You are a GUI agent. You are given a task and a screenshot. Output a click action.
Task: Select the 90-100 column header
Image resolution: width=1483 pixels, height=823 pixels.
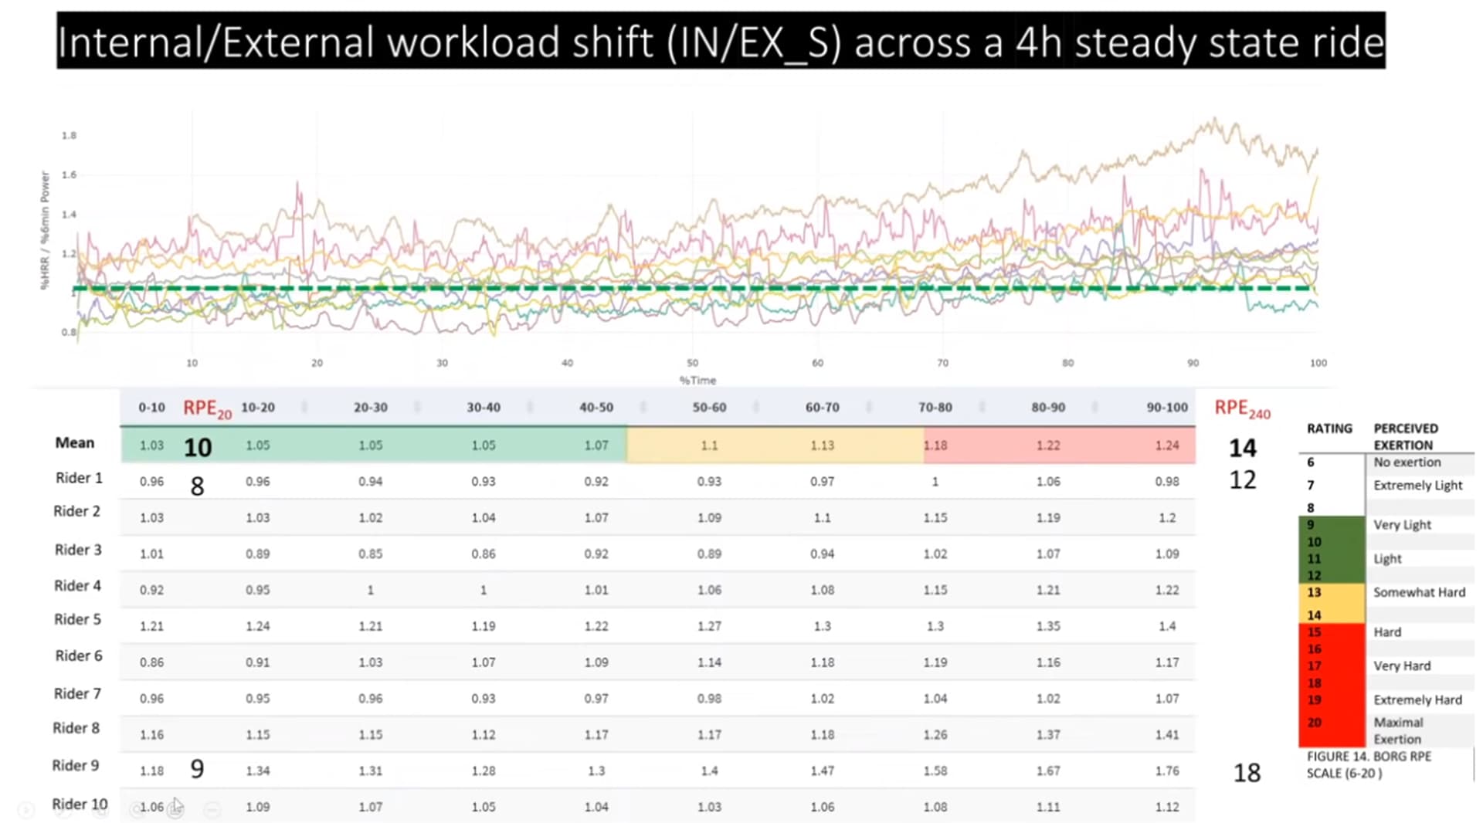1166,407
